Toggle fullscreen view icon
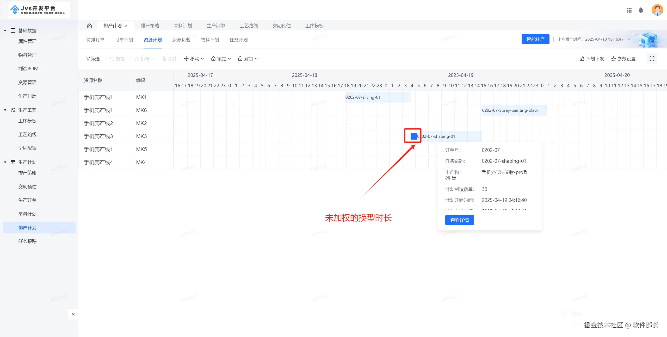Viewport: 667px width, 337px height. pos(652,59)
